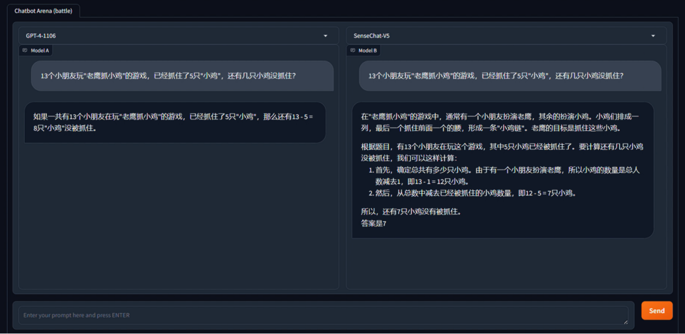Open the SenseChat-V5 model dropdown
685x334 pixels.
(506, 35)
